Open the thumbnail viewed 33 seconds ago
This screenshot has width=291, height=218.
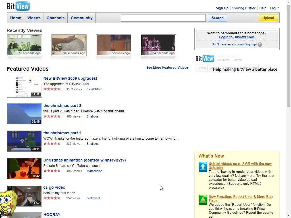point(114,45)
